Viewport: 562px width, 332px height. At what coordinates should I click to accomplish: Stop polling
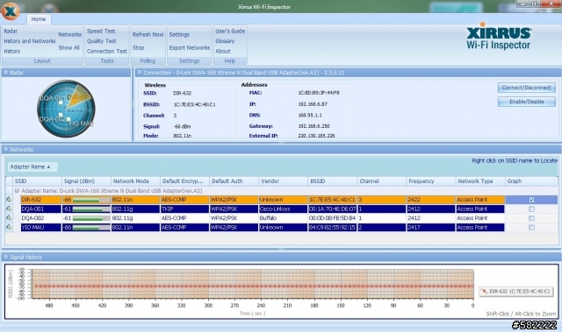(139, 47)
